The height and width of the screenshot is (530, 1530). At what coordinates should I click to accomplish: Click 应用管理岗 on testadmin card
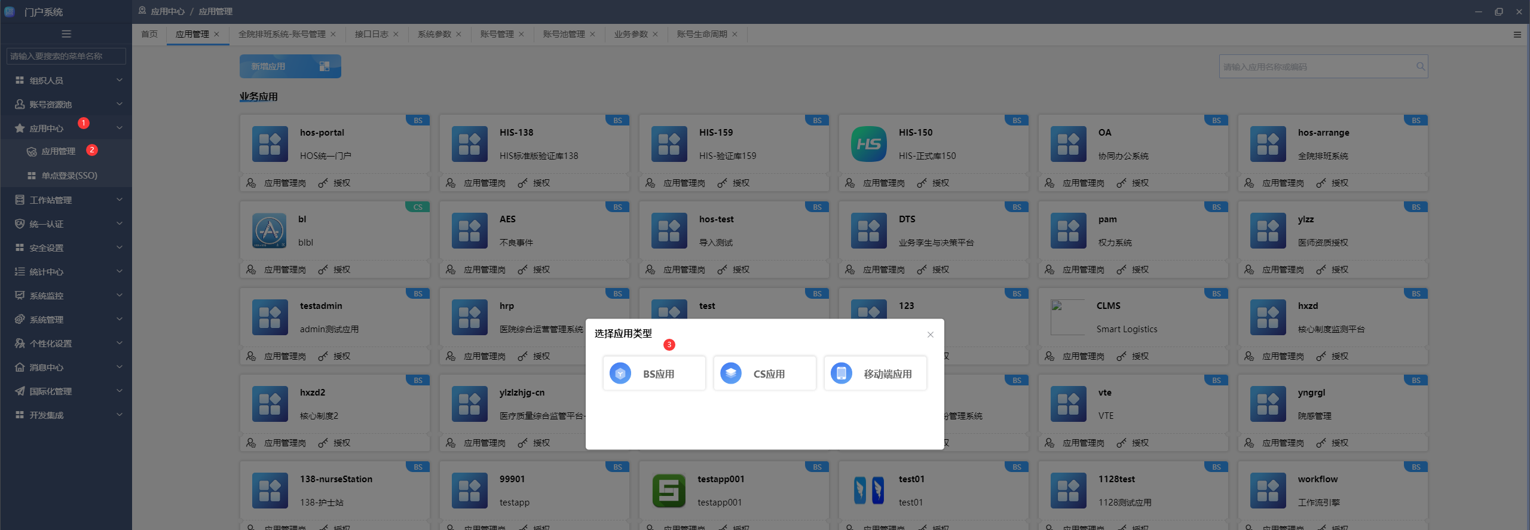point(284,356)
